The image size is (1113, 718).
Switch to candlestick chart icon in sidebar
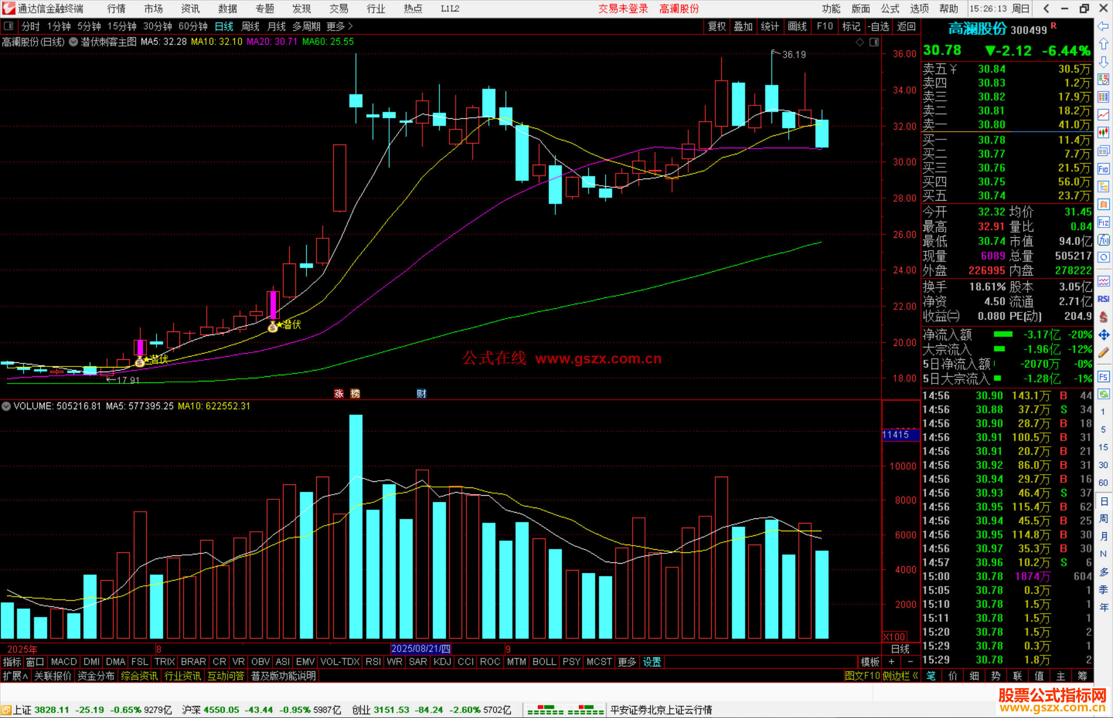tap(1103, 133)
